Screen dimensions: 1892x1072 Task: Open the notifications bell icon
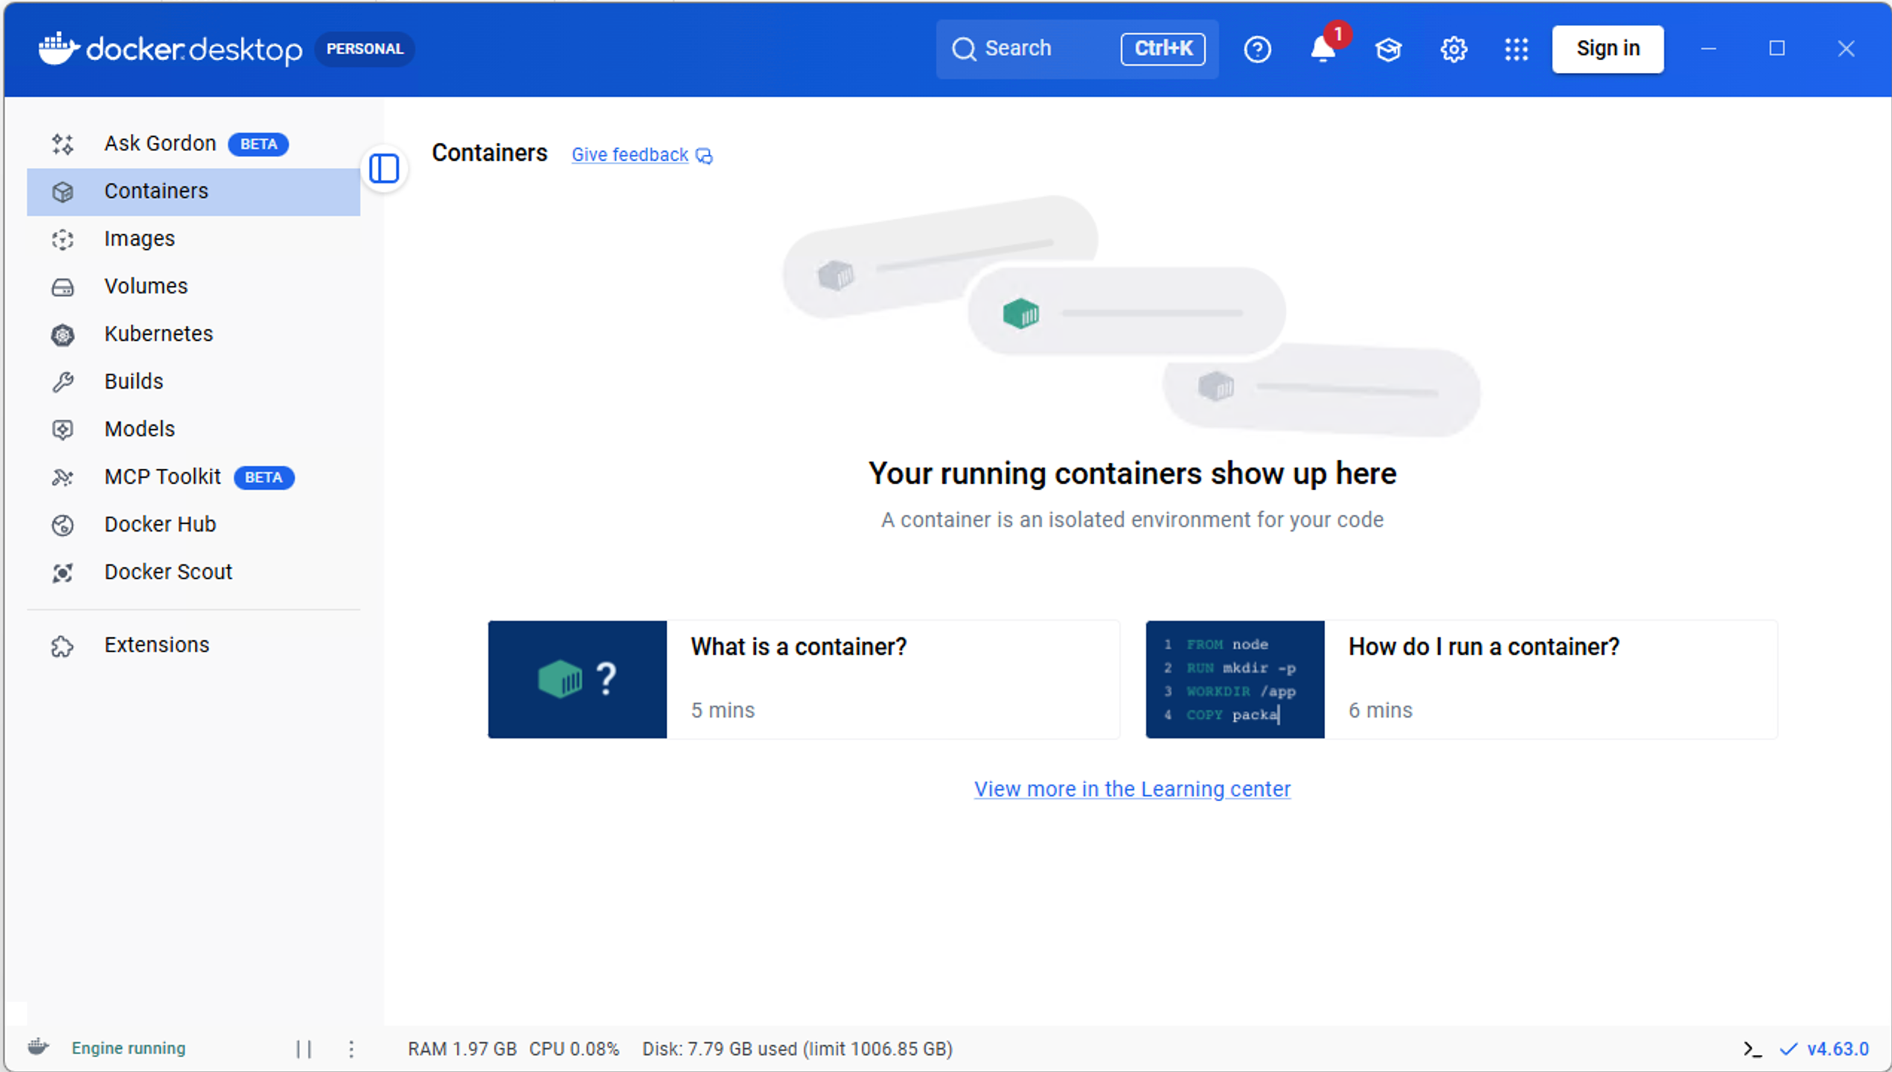[x=1322, y=49]
